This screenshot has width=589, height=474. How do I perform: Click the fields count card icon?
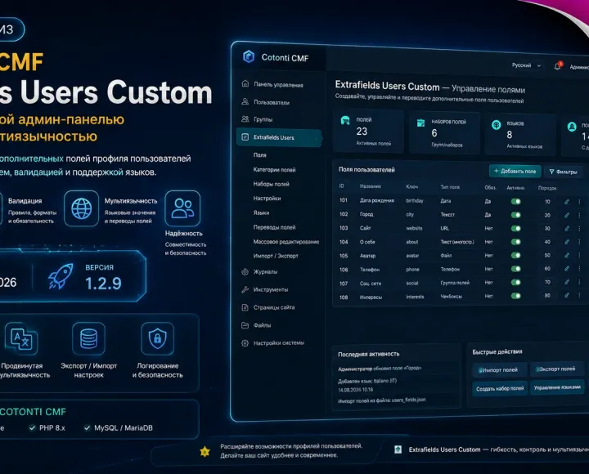345,120
